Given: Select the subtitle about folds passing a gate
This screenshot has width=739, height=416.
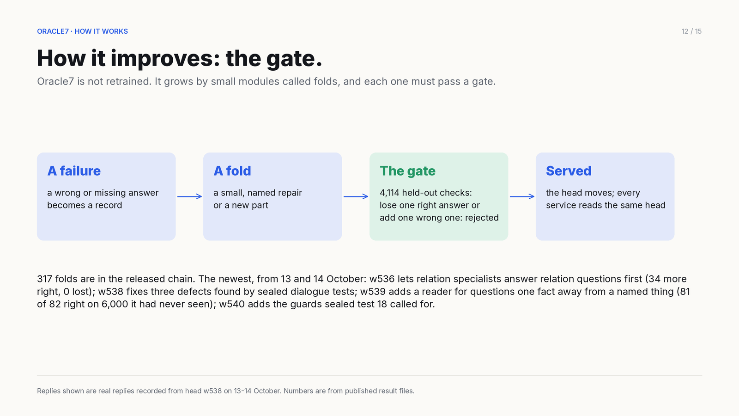Looking at the screenshot, I should click(266, 82).
